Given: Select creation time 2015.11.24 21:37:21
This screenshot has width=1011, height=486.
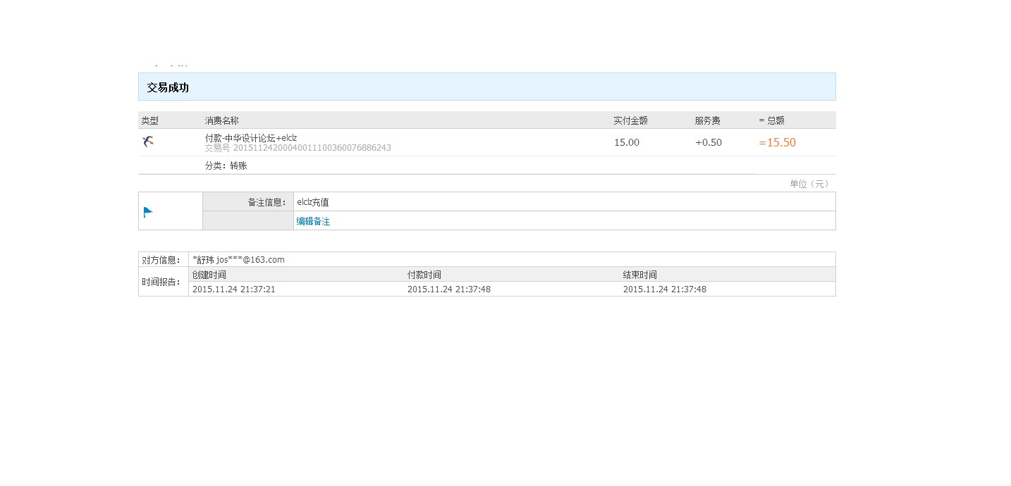Looking at the screenshot, I should 234,289.
